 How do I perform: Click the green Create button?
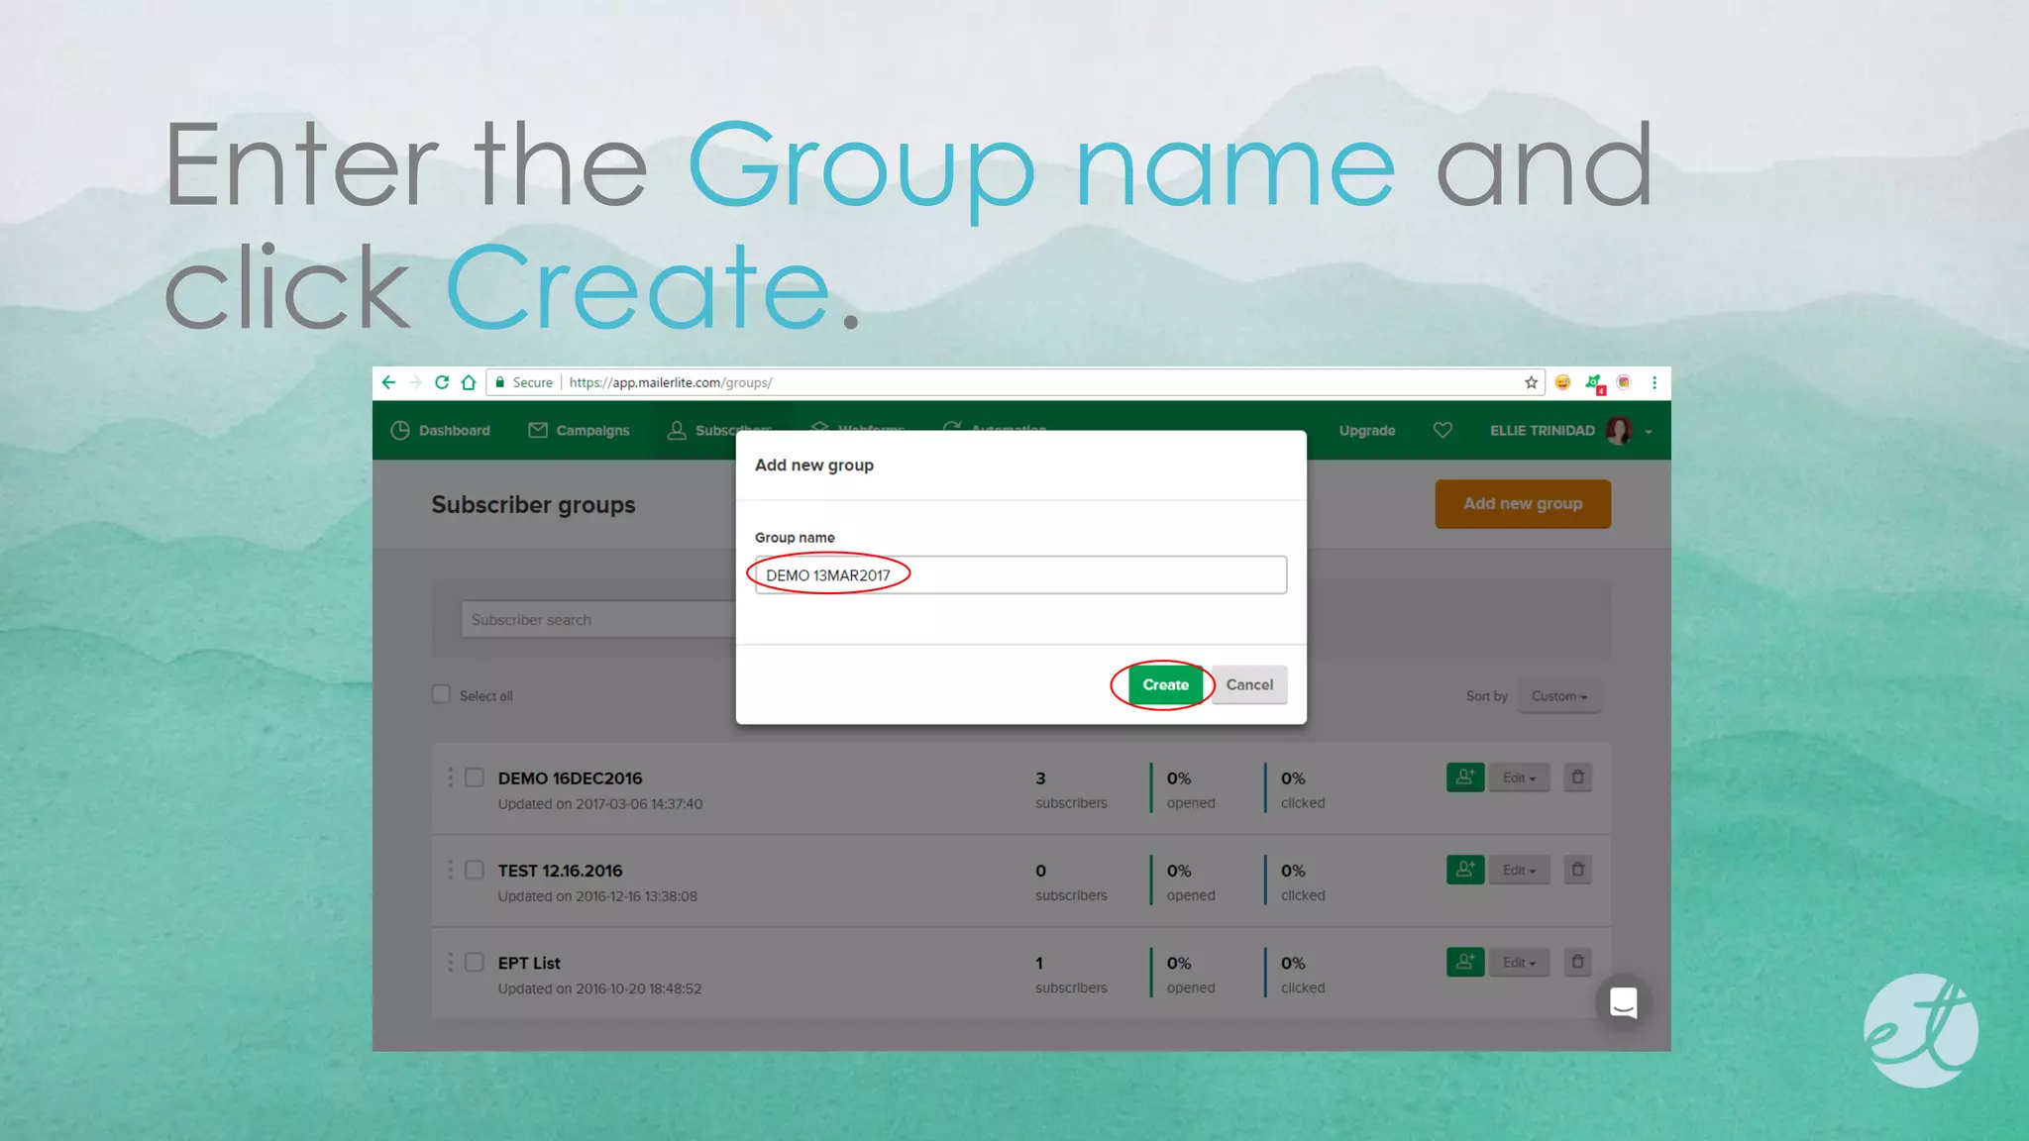pos(1165,684)
